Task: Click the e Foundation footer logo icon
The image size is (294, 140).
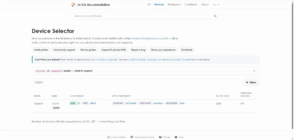Action: [x=108, y=137]
